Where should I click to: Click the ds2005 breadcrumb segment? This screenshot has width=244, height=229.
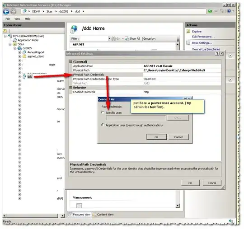(64, 11)
